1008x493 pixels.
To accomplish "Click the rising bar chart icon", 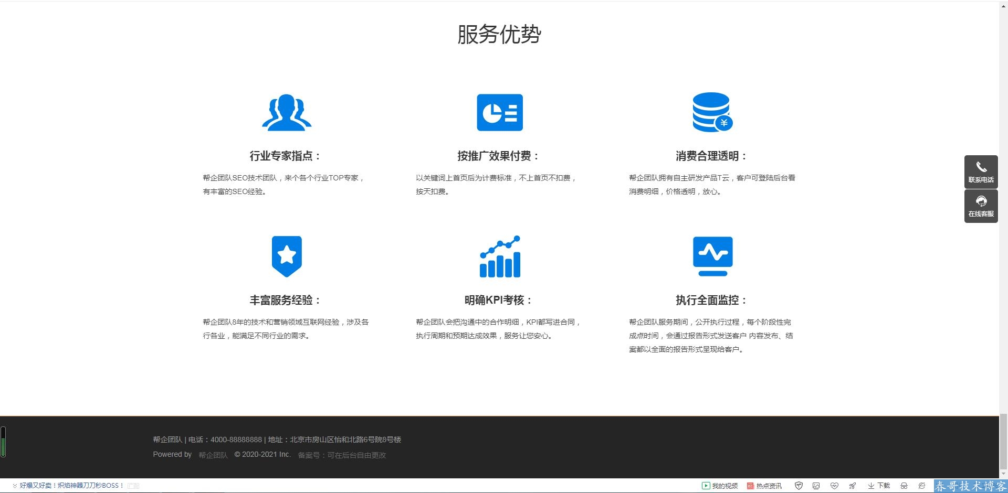I will (x=500, y=256).
